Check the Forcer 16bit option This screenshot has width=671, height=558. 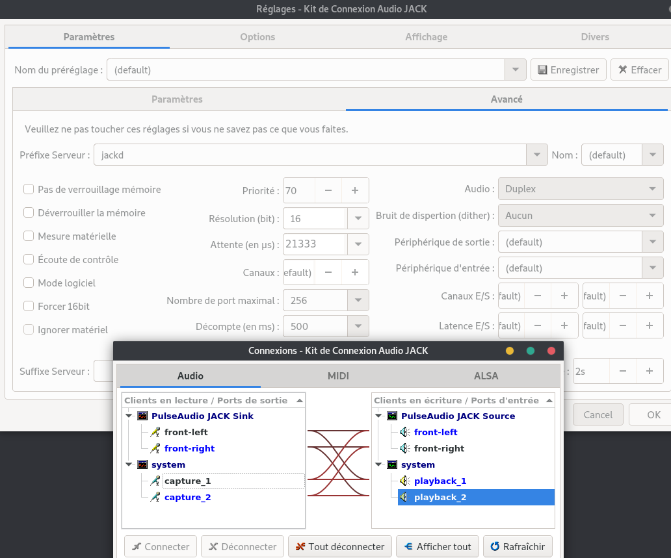29,306
